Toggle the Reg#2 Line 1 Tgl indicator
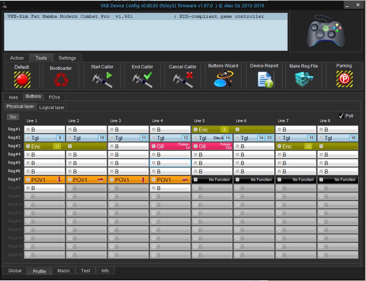Image resolution: width=366 pixels, height=281 pixels. pos(28,138)
